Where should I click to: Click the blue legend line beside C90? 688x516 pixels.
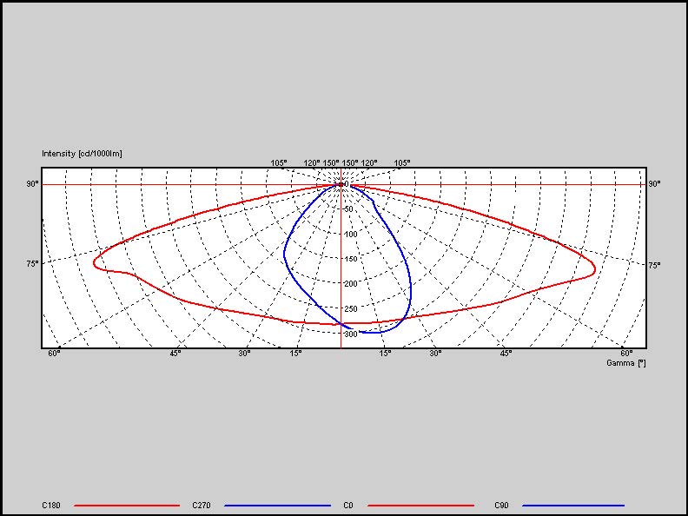(x=573, y=506)
